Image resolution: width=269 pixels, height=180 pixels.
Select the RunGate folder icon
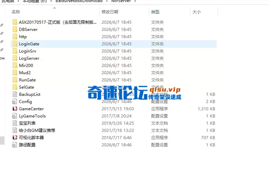pyautogui.click(x=15, y=80)
